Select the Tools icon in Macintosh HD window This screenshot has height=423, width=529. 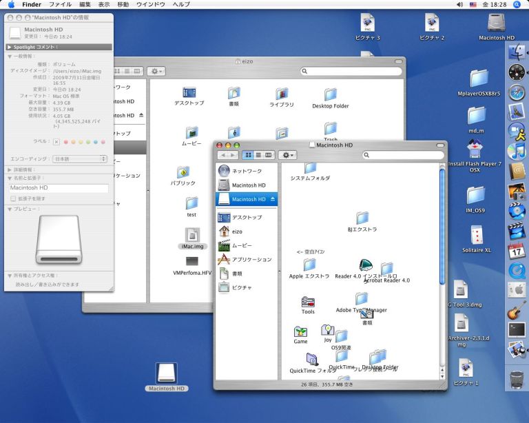308,305
